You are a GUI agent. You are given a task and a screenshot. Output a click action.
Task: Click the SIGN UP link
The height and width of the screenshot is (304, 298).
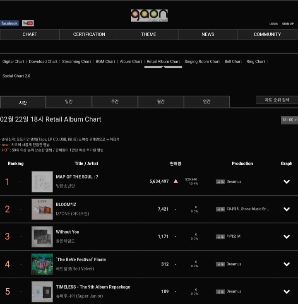coord(288,24)
